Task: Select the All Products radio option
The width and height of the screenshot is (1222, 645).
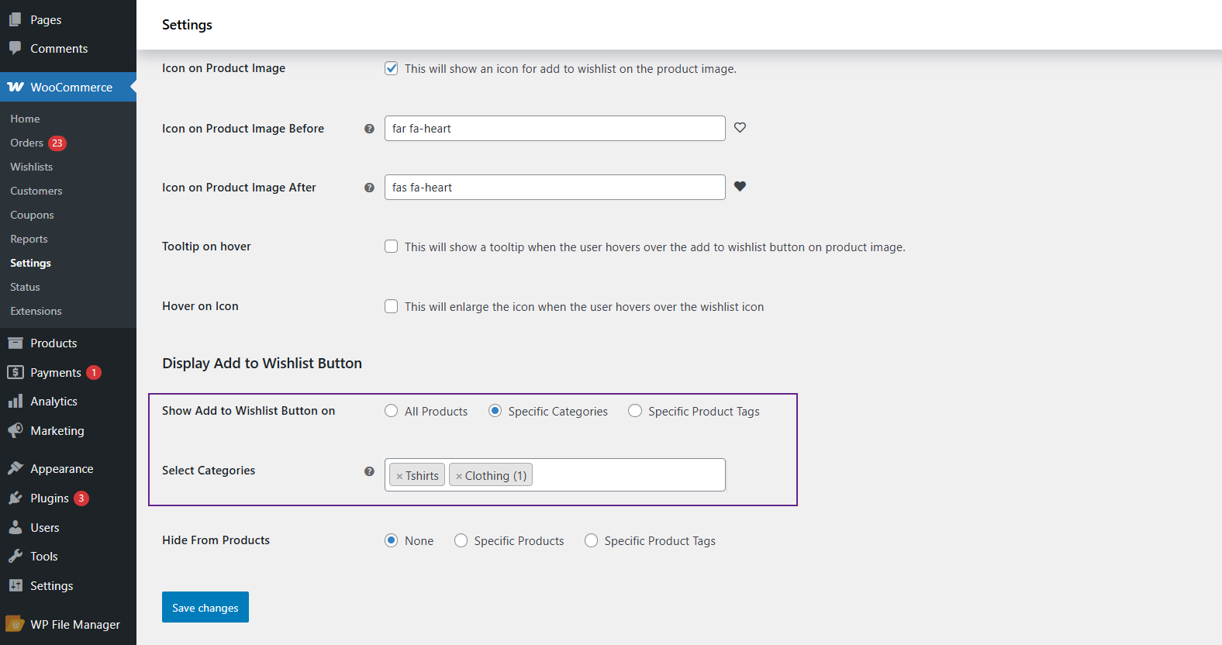Action: 392,411
